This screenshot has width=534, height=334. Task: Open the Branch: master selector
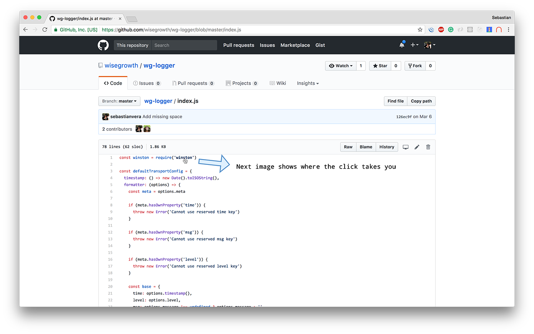click(x=119, y=101)
